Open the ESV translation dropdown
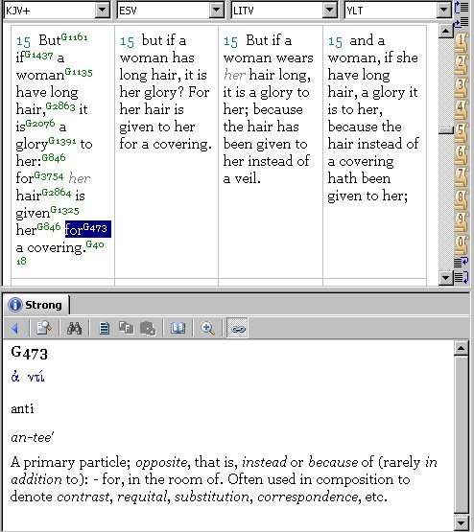Screen dimensions: 474x532 216,11
